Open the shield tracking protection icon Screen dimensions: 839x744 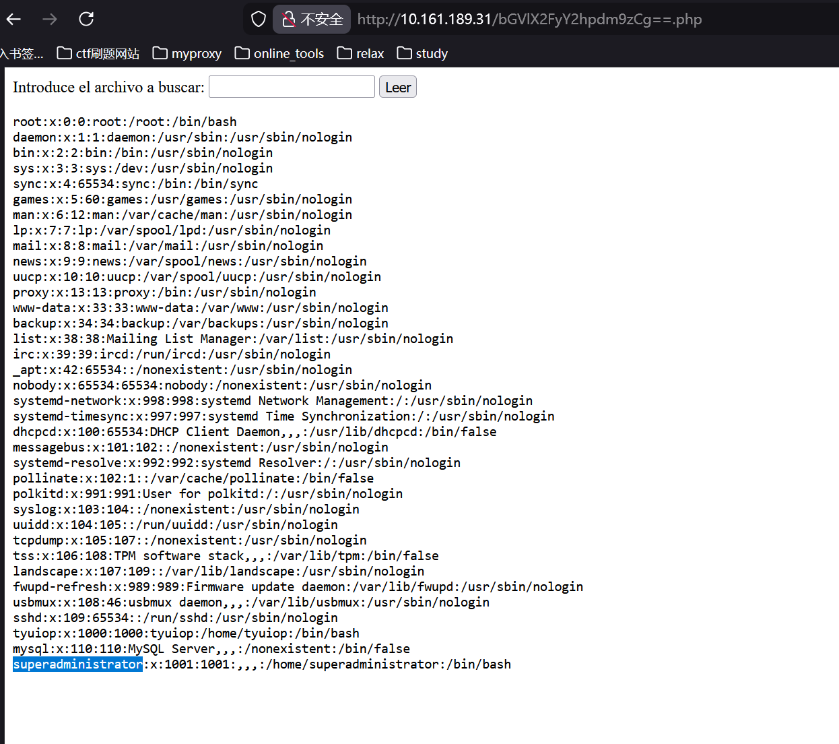click(259, 20)
